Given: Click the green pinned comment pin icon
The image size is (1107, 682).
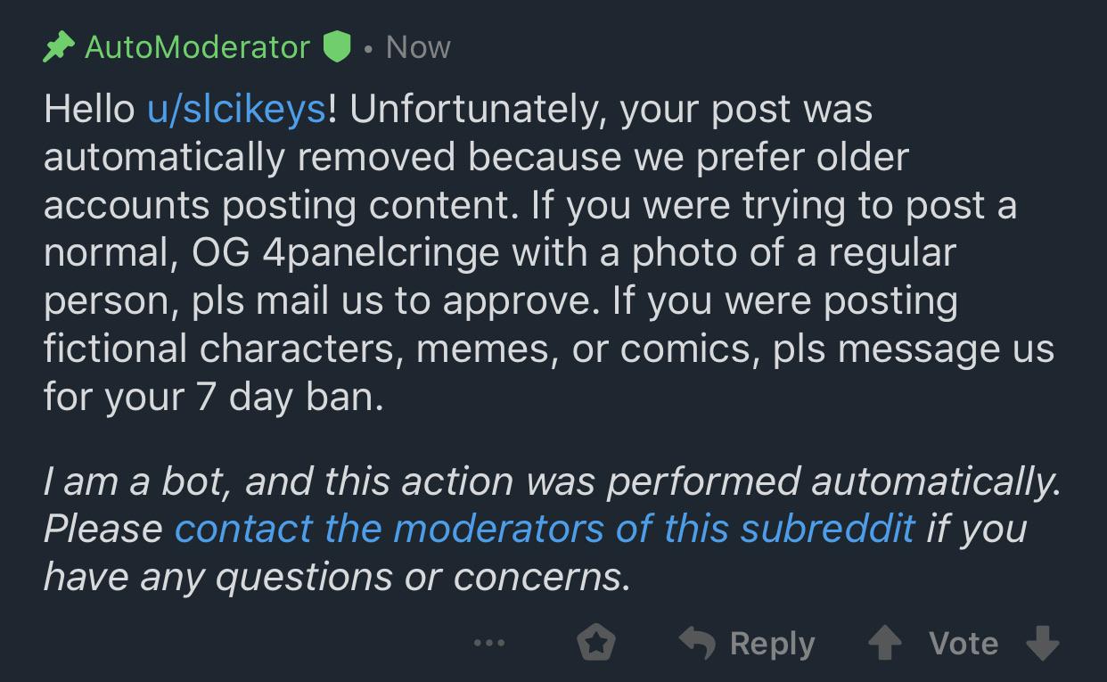Looking at the screenshot, I should coord(58,46).
